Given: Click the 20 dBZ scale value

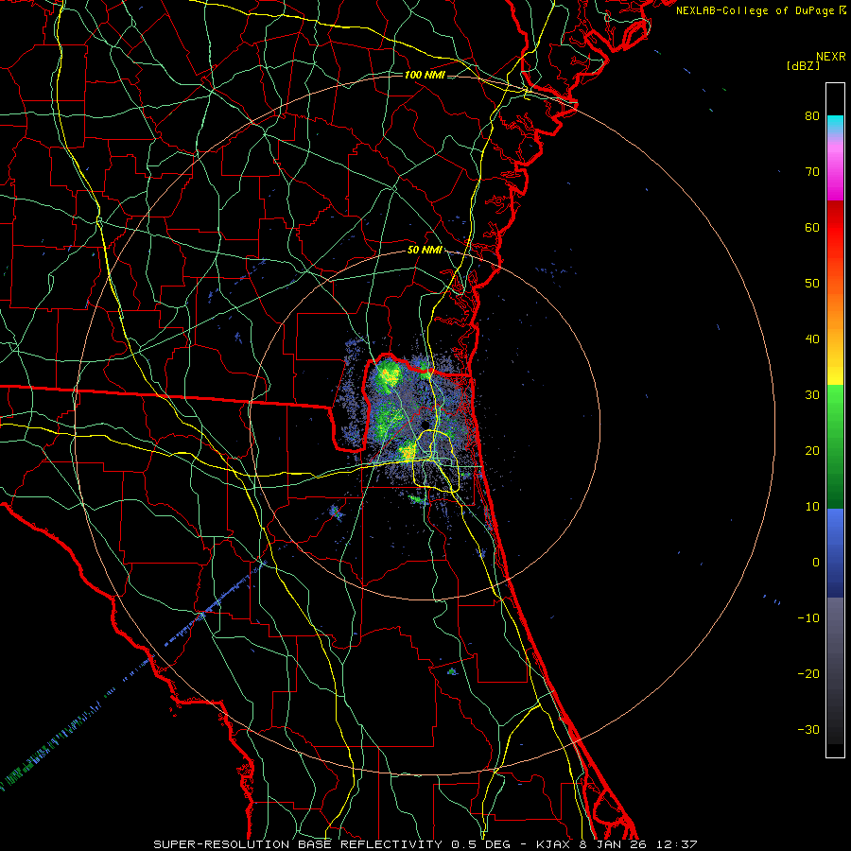Looking at the screenshot, I should coord(812,451).
